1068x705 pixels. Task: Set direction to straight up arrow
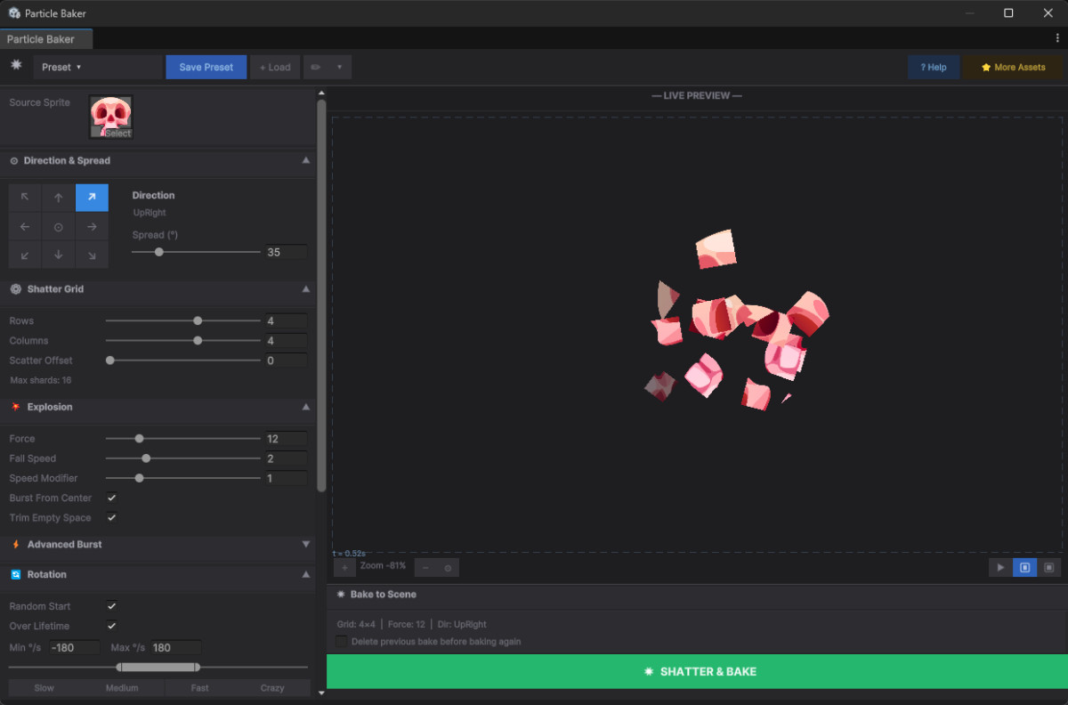pos(59,198)
